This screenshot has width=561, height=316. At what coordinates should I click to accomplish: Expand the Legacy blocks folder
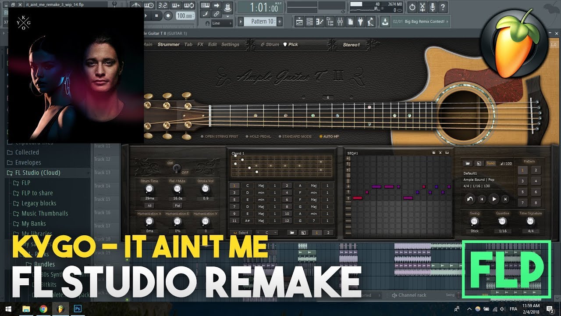point(35,203)
